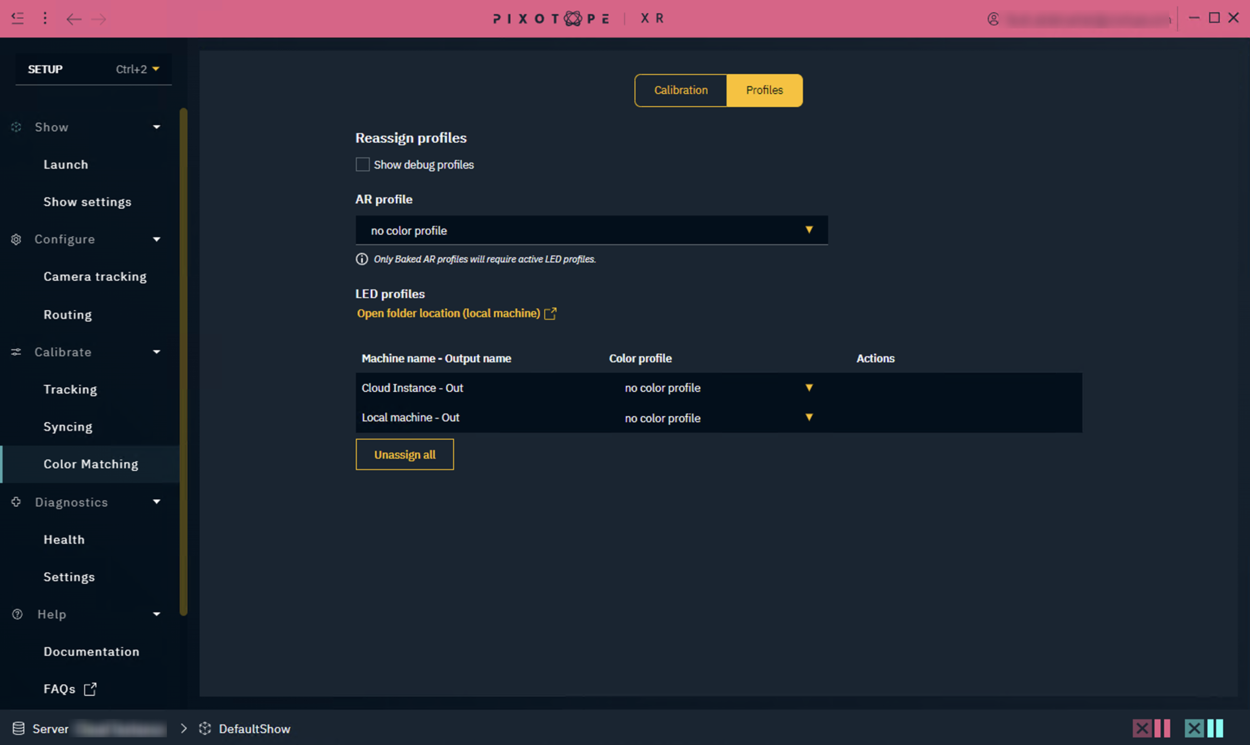Click the sidebar vertical scrollbar
This screenshot has width=1250, height=745.
183,361
